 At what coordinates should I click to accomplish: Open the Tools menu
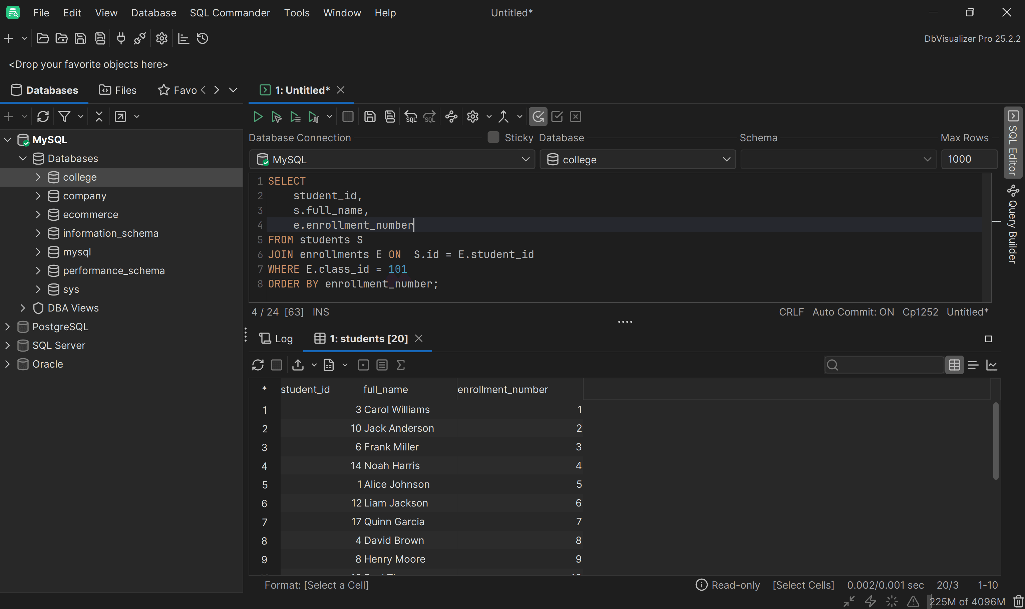[297, 13]
